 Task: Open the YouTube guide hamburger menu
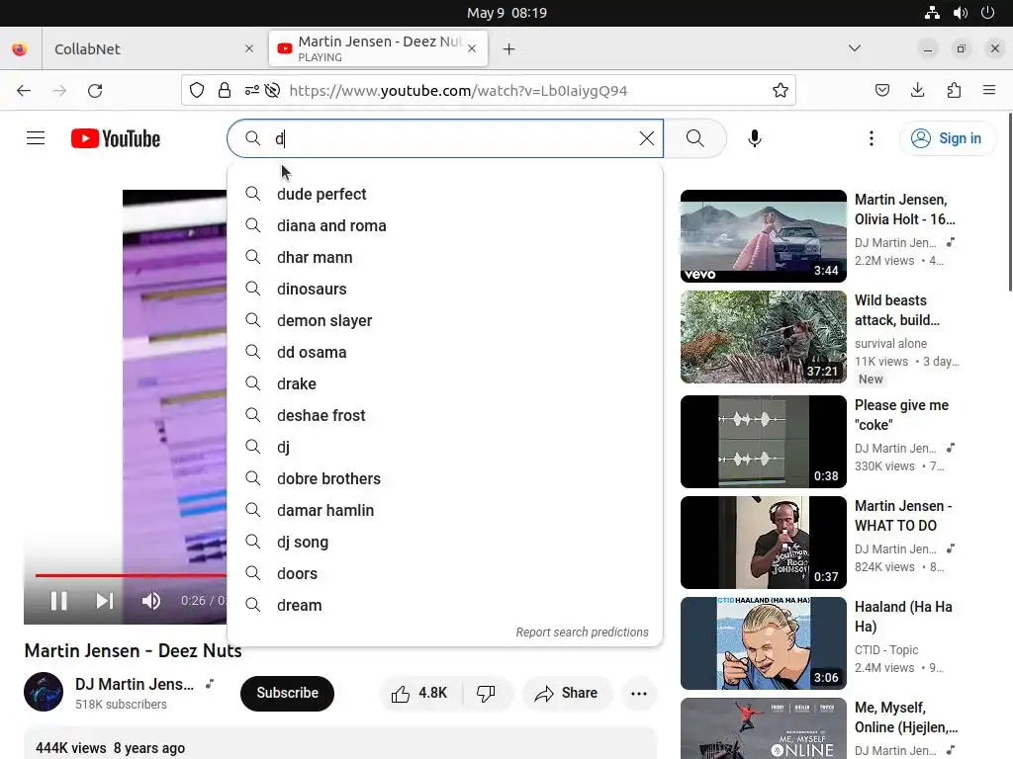click(x=36, y=138)
